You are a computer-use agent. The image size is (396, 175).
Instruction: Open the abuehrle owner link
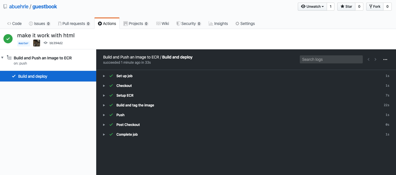[19, 6]
